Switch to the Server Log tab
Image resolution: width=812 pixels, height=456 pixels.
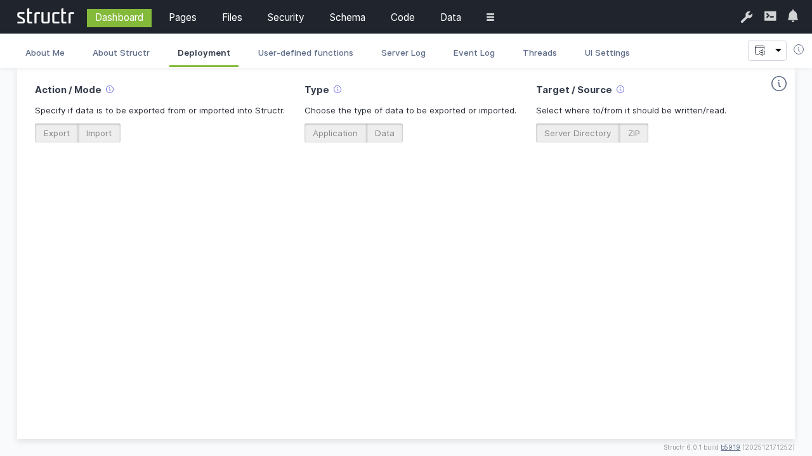pyautogui.click(x=403, y=53)
